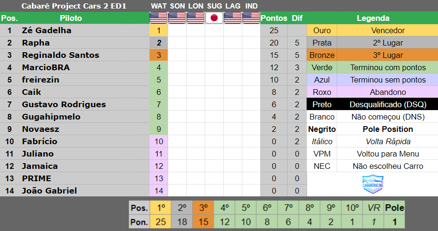Screen dimensions: 438x231
Task: Select the Pontos column header
Action: (x=274, y=18)
